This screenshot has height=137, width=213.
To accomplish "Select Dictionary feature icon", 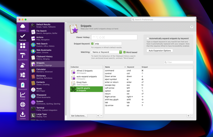I will click(x=33, y=77).
